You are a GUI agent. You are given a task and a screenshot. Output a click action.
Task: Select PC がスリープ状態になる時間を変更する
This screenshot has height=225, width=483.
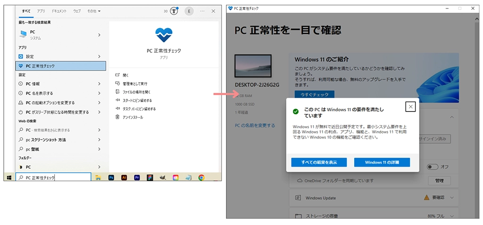(61, 112)
